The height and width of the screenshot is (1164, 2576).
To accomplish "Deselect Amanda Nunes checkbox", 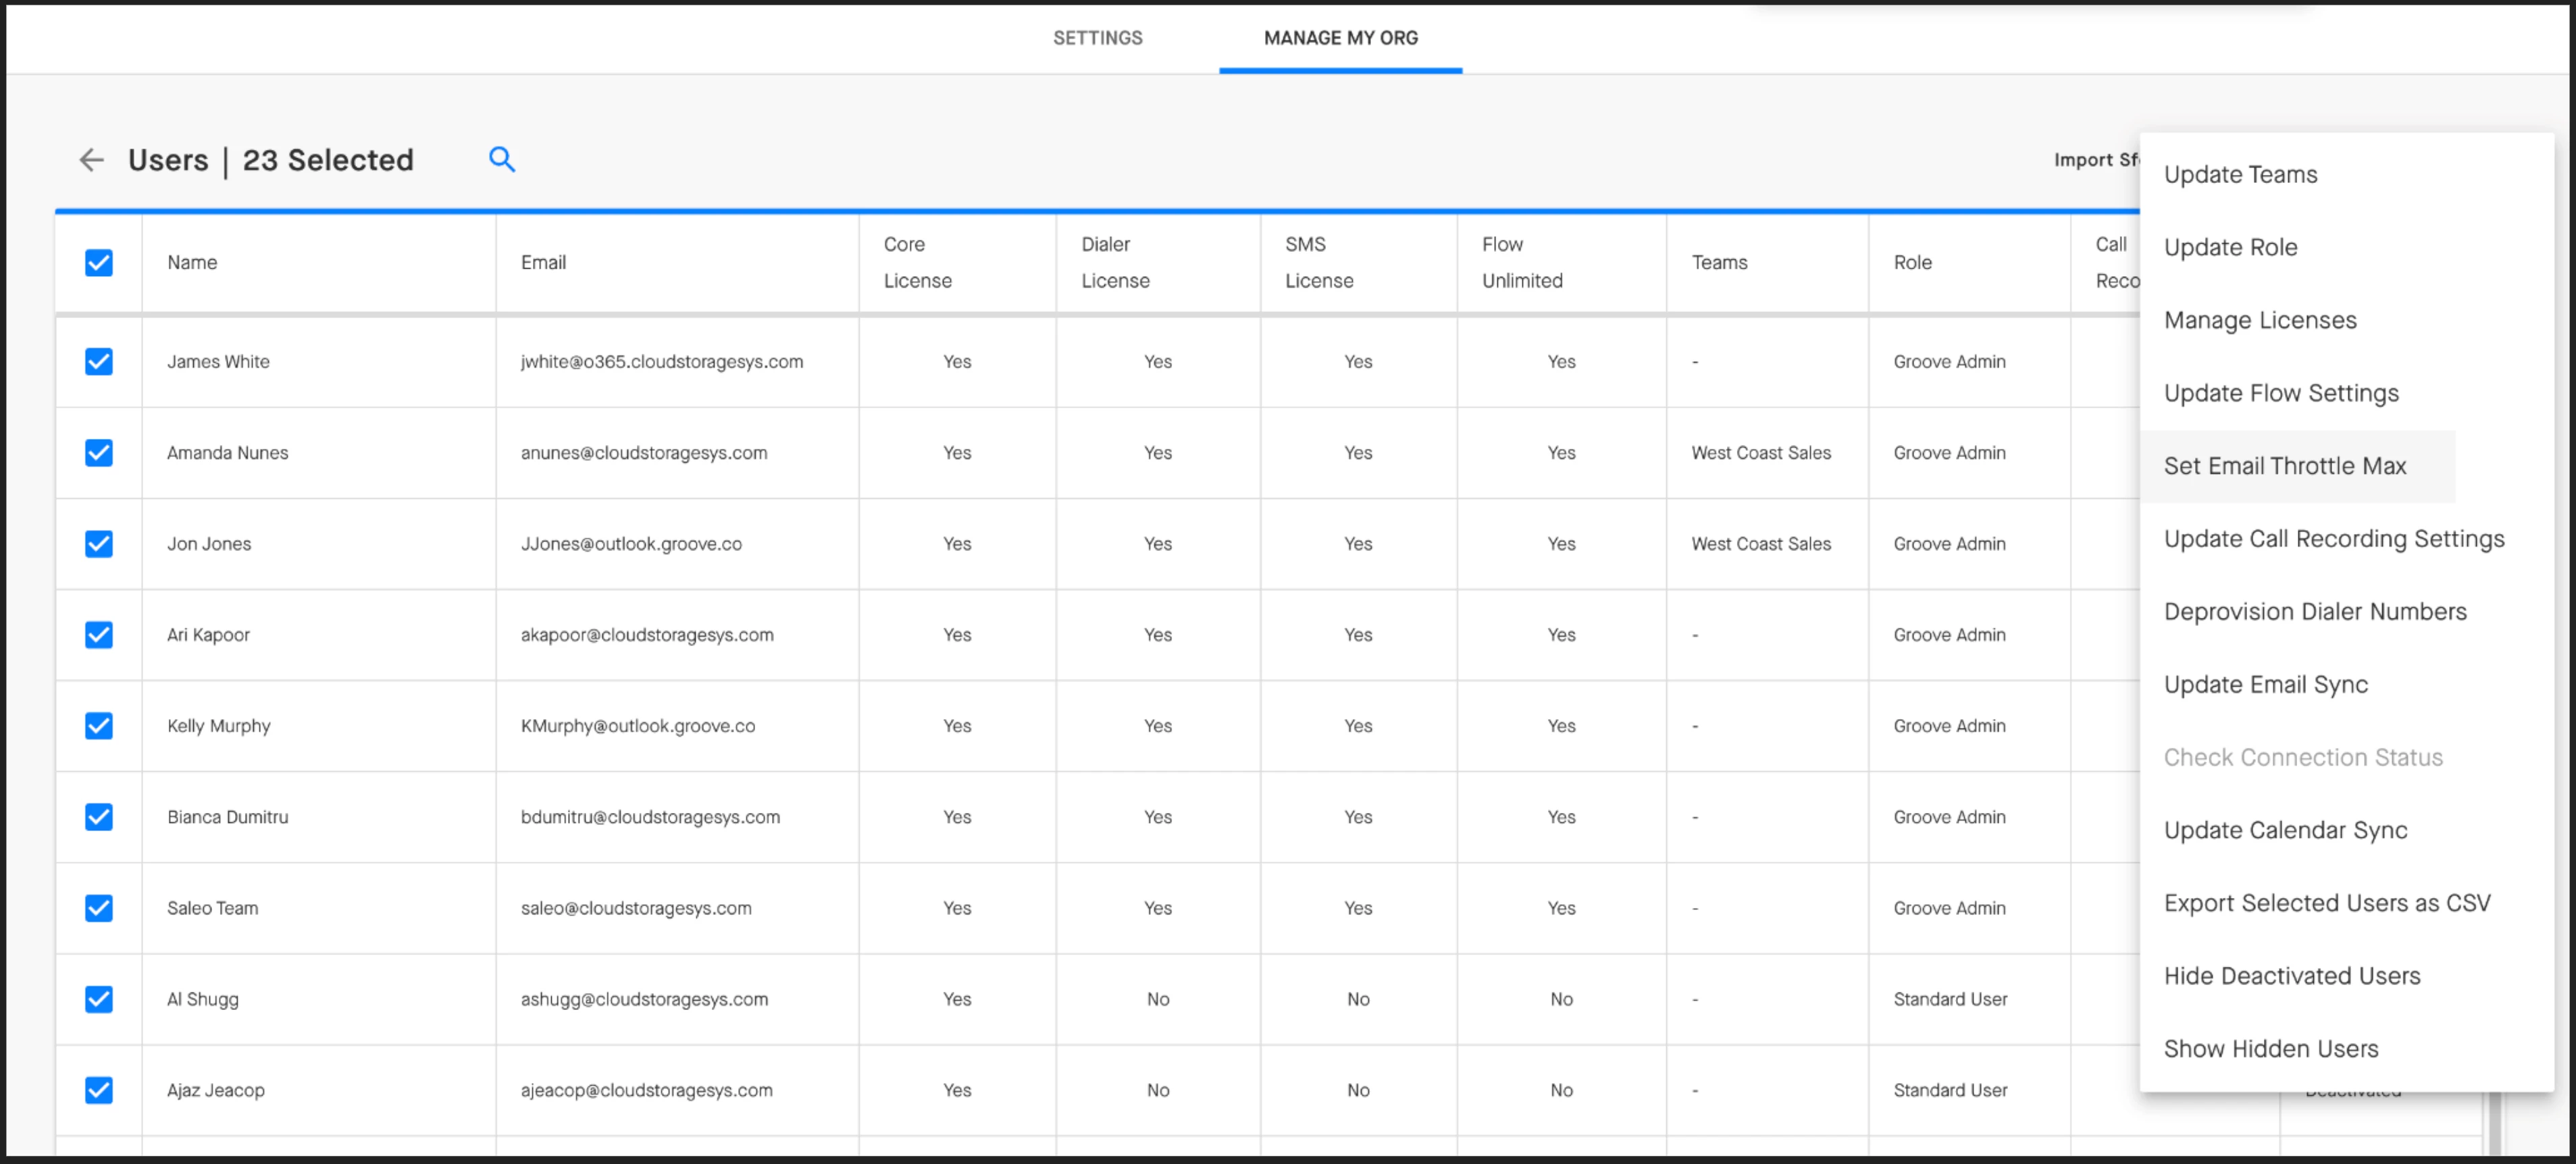I will pos(98,453).
